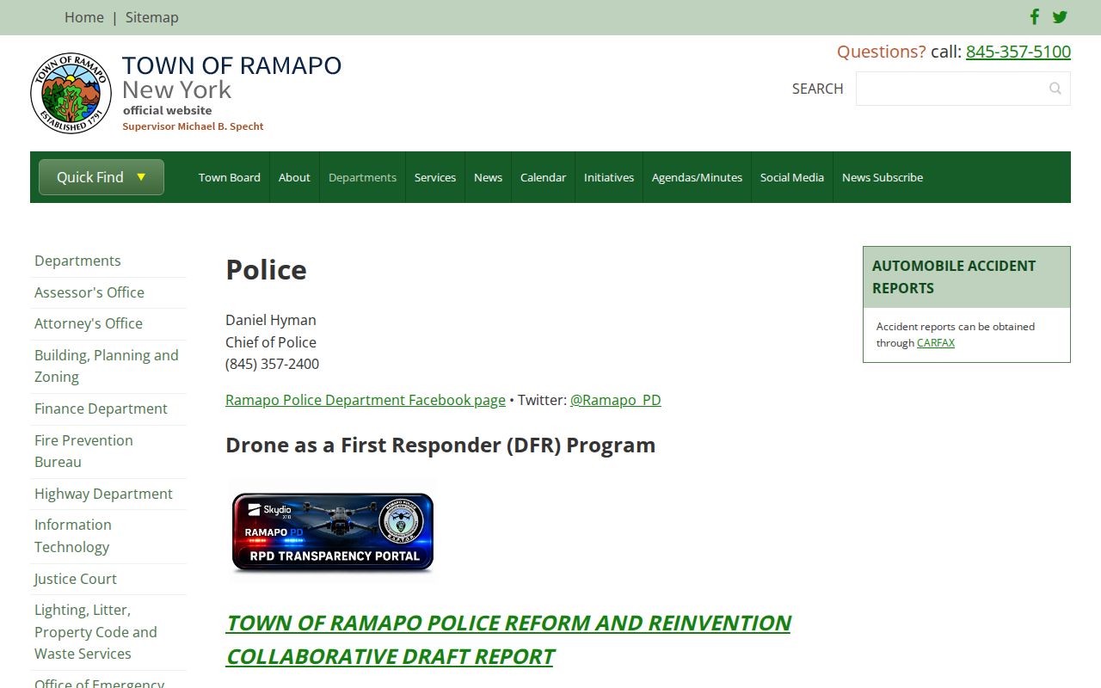This screenshot has width=1101, height=688.
Task: Open Agendas/Minutes in the navigation bar
Action: [x=697, y=177]
